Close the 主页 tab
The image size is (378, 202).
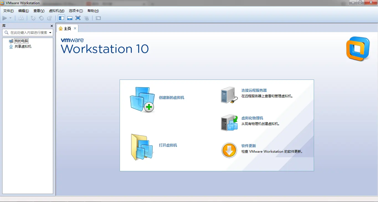(x=75, y=28)
